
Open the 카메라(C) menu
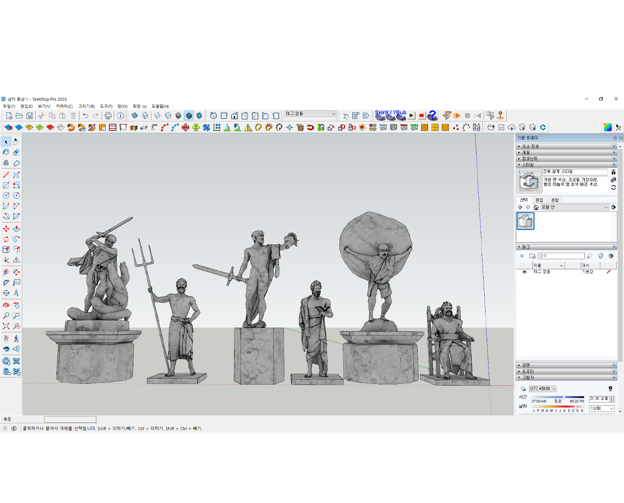64,107
